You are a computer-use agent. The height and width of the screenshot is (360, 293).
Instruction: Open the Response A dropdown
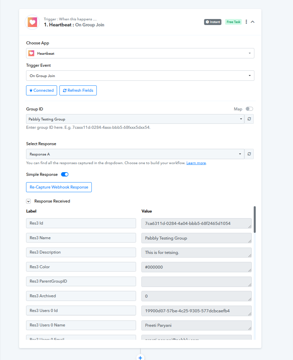[135, 154]
